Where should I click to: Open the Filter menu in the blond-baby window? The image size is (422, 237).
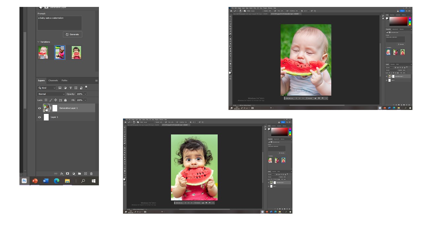coord(255,8)
